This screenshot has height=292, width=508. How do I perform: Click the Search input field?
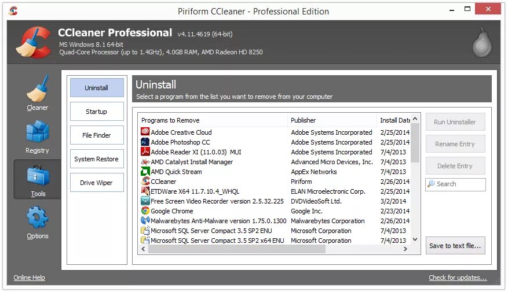coord(455,184)
